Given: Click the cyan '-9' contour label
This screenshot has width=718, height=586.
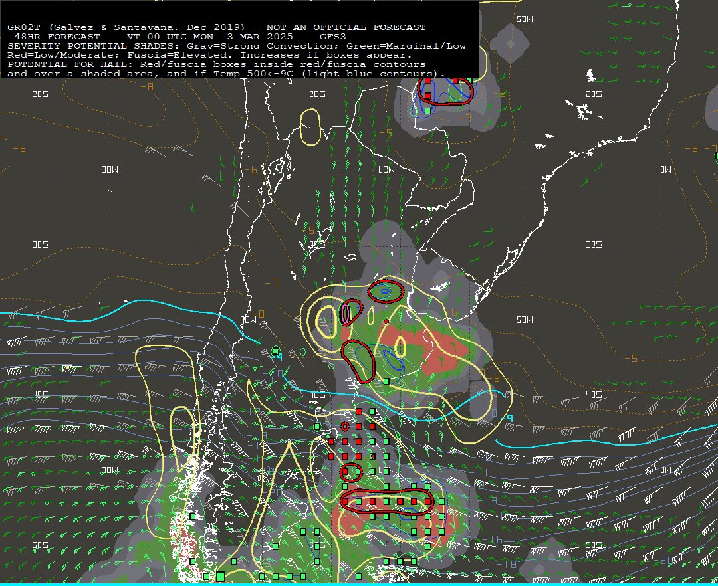Looking at the screenshot, I should click(x=507, y=418).
